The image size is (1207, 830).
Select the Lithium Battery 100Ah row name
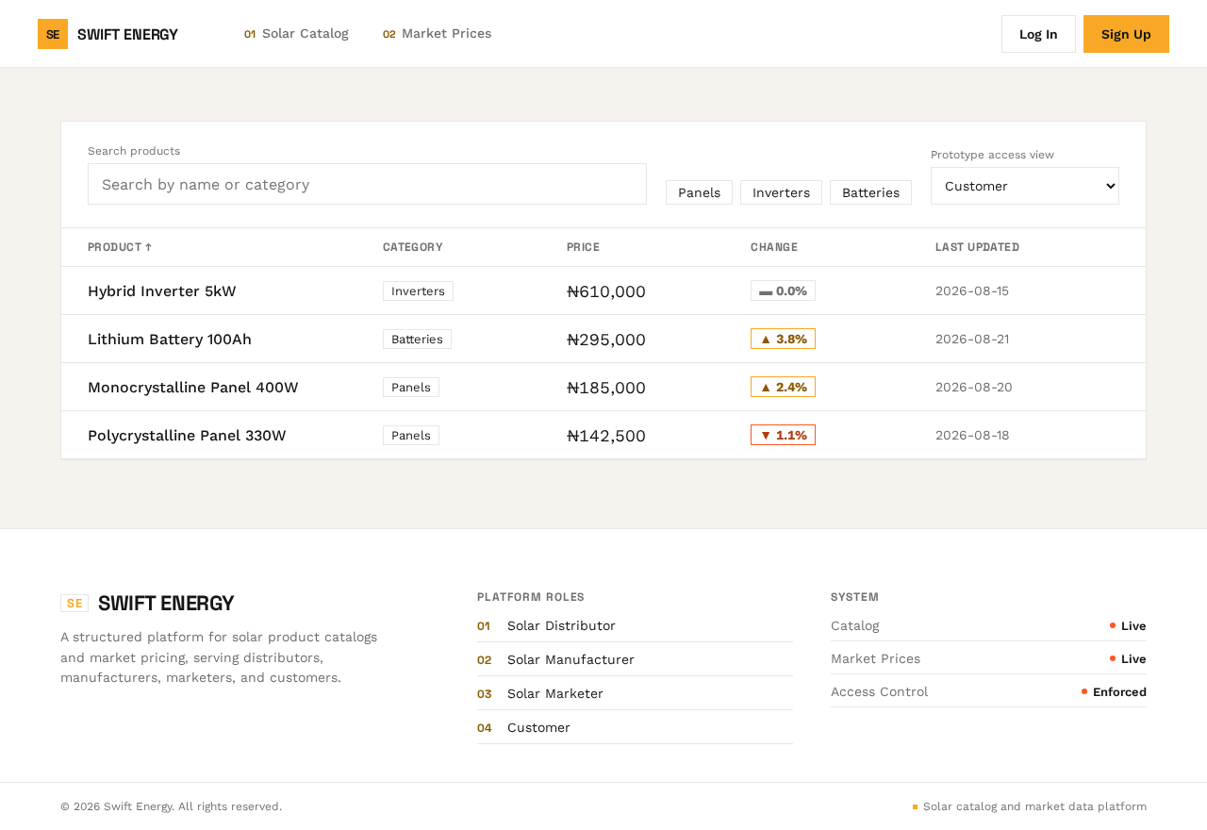pos(170,339)
